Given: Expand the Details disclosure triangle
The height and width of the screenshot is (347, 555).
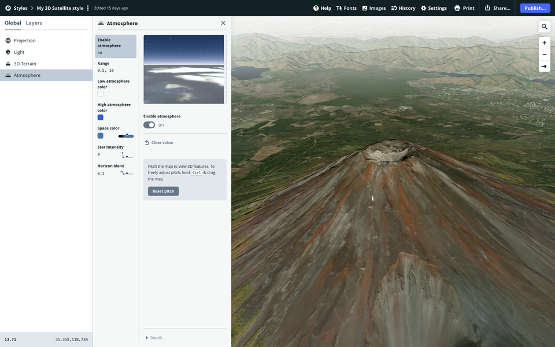Looking at the screenshot, I should point(147,338).
